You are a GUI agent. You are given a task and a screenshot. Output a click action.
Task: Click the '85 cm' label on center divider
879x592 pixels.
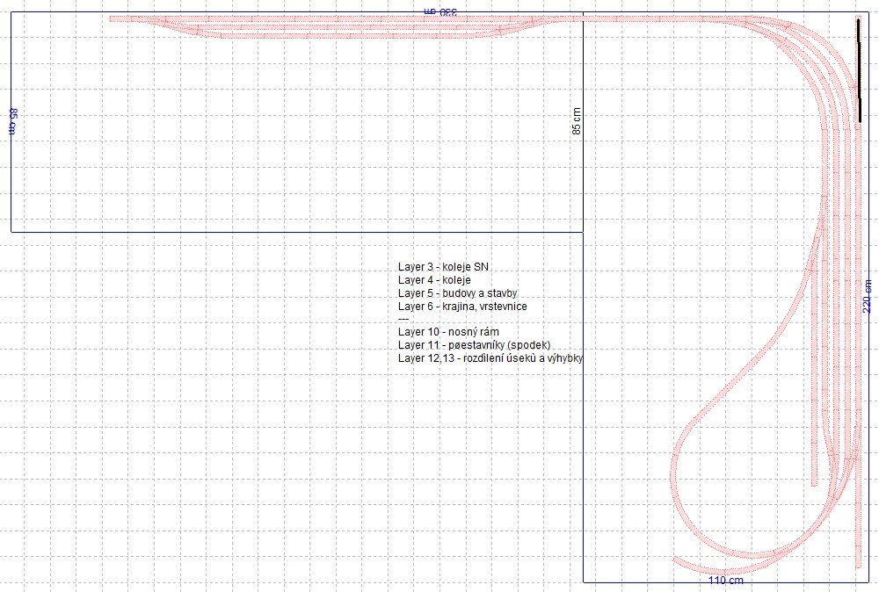tap(577, 121)
